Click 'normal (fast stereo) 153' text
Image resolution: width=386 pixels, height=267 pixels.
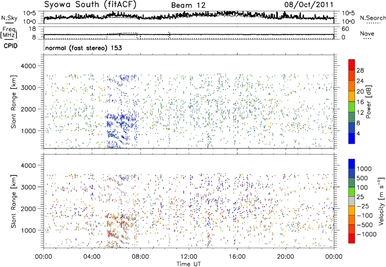tap(83, 48)
